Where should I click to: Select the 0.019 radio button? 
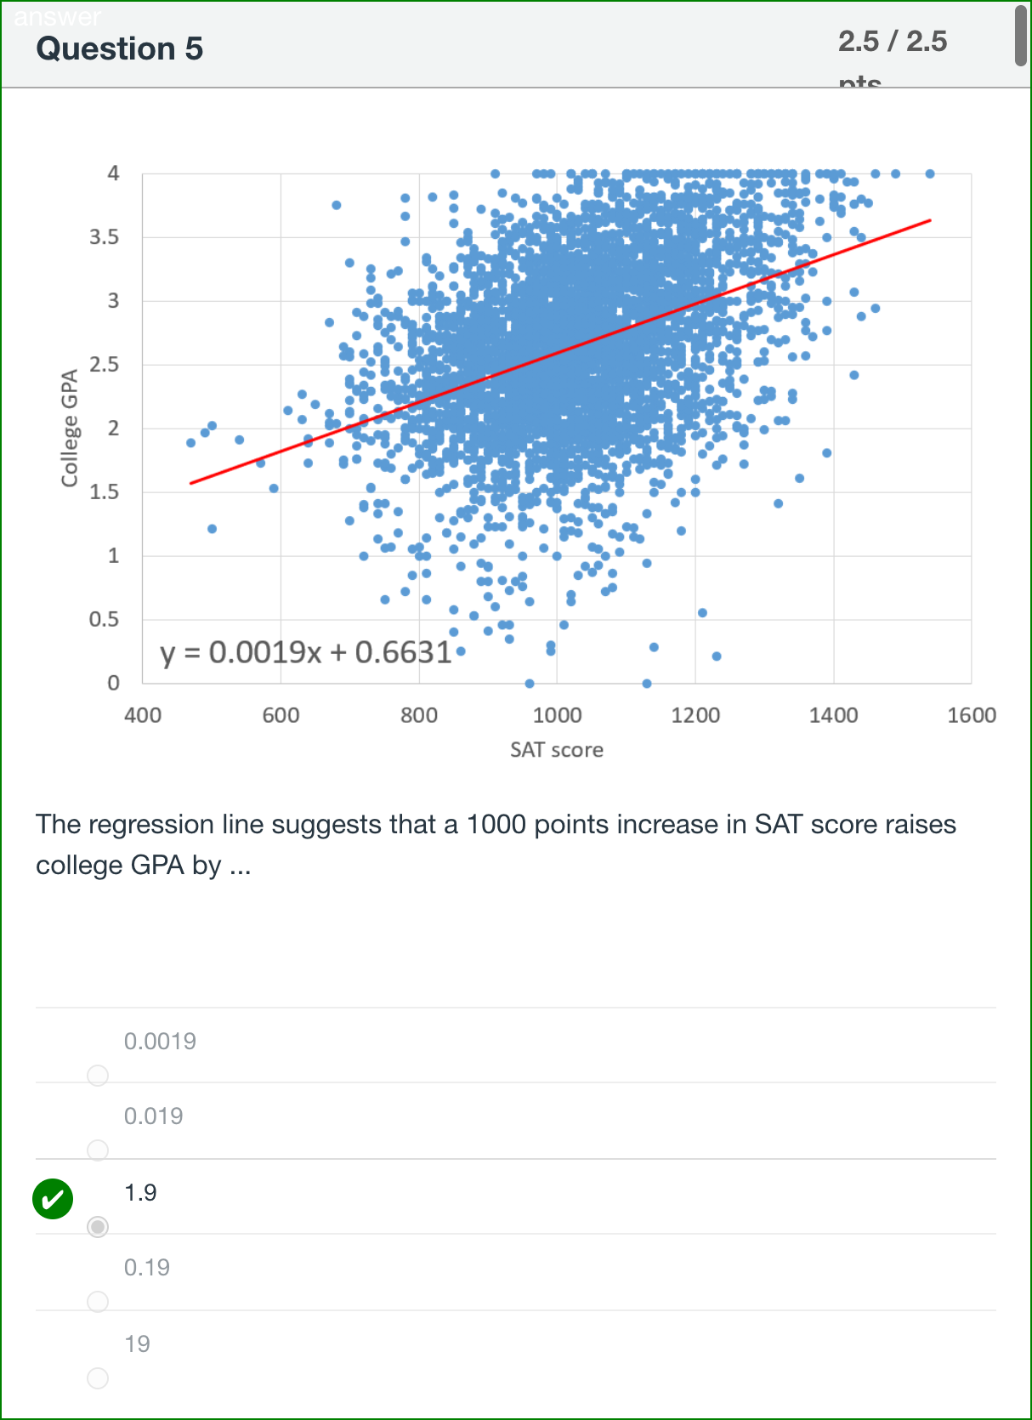(98, 1150)
